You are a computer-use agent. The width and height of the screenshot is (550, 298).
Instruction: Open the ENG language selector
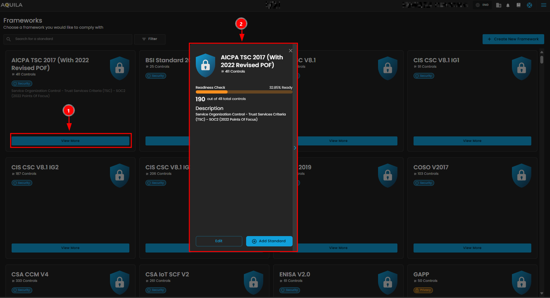click(482, 5)
